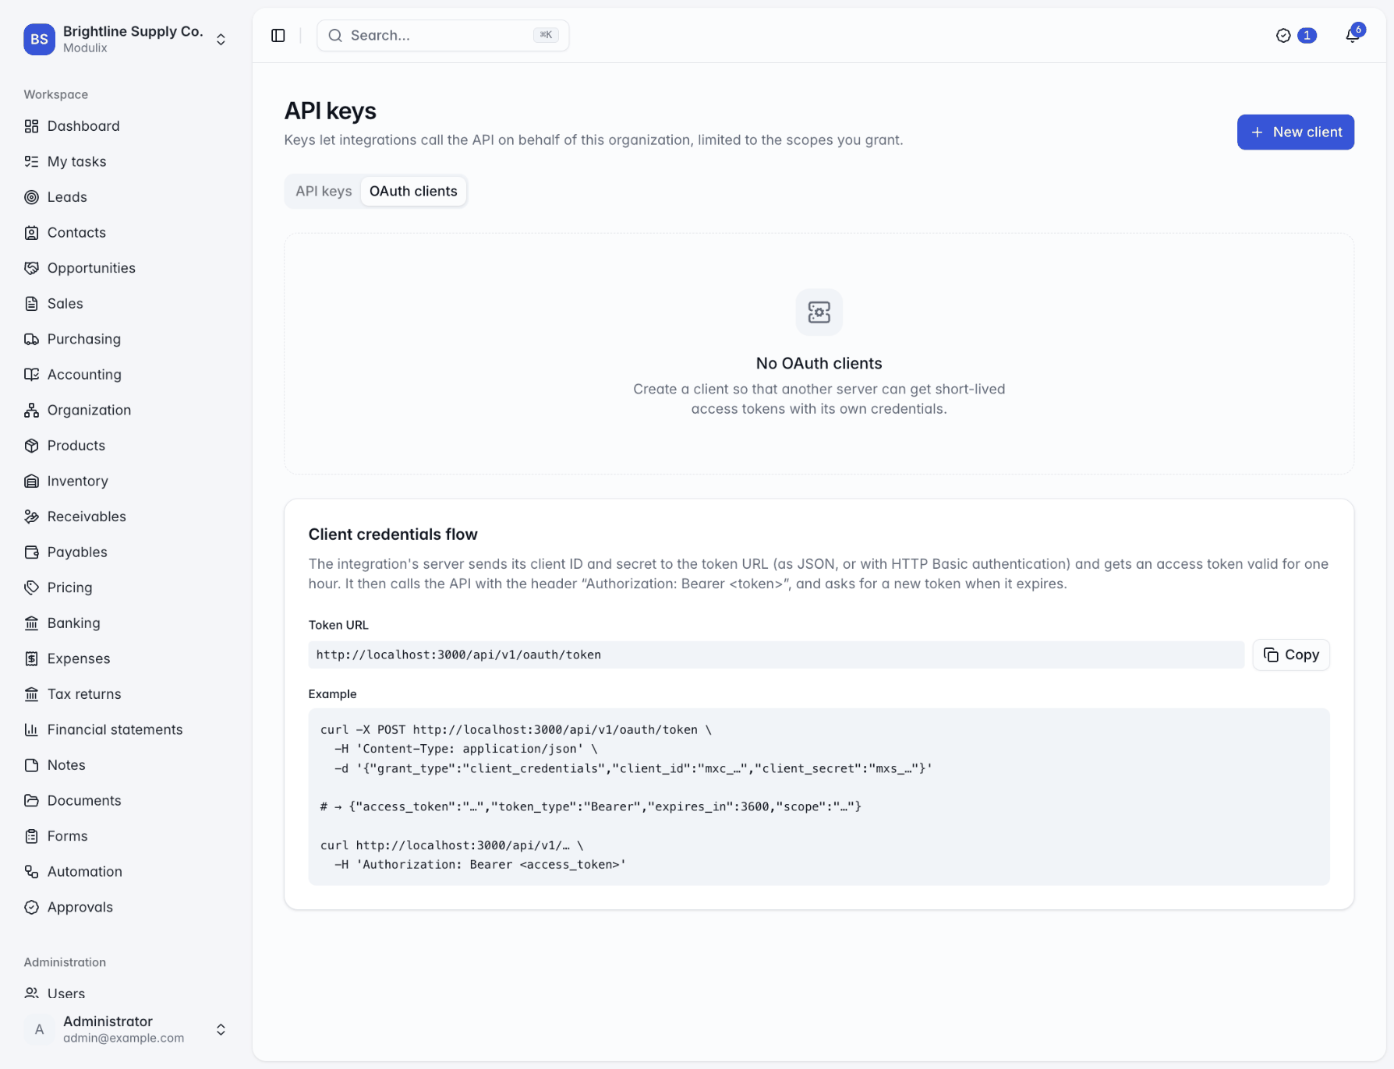Click the Leads target icon
Viewport: 1394px width, 1069px height.
[x=31, y=197]
